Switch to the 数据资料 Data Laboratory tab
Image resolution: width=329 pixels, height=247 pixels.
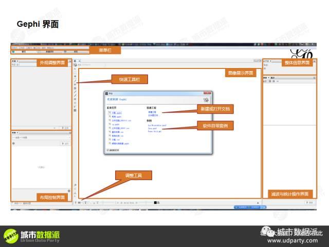tap(49, 51)
